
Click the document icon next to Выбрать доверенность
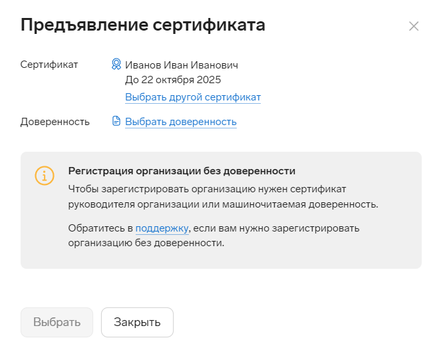tap(116, 121)
